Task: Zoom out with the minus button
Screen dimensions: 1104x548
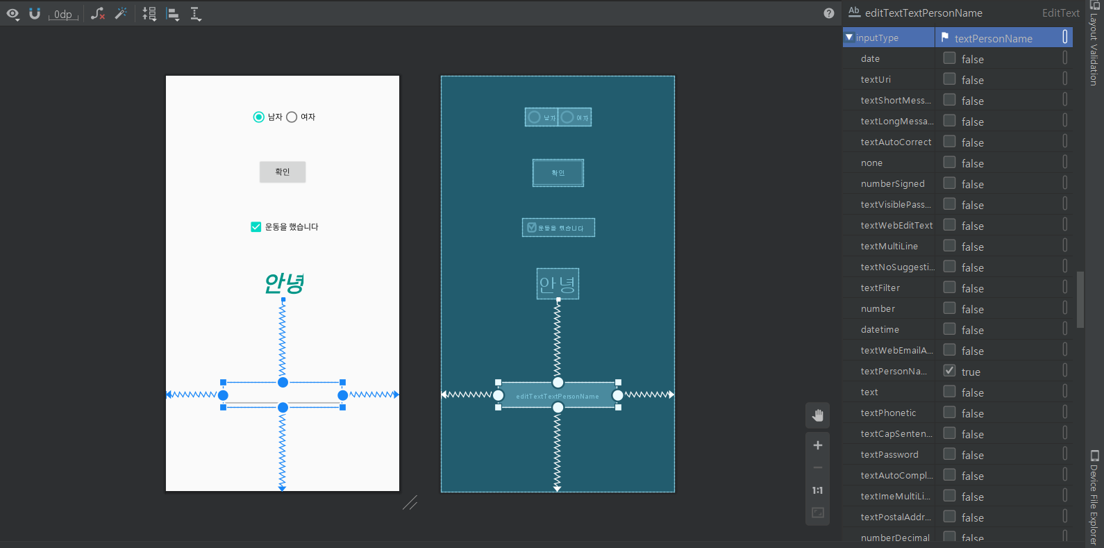Action: coord(818,467)
